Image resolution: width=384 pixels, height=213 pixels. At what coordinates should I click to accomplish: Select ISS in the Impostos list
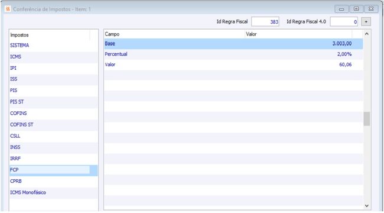(x=53, y=79)
